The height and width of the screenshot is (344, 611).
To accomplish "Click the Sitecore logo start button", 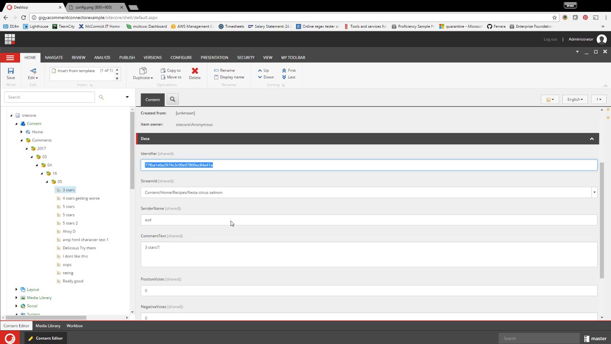I will coord(10,338).
